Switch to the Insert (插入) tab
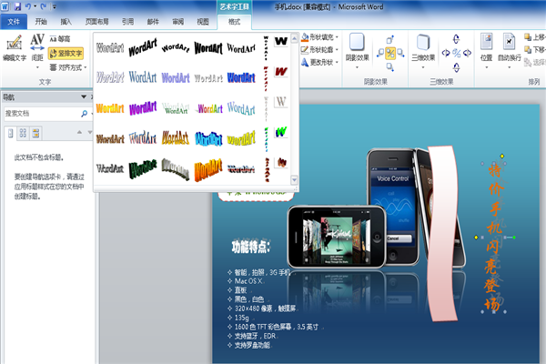The height and width of the screenshot is (364, 546). click(x=66, y=22)
